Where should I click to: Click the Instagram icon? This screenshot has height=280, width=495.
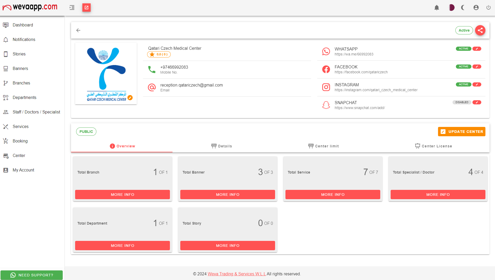pyautogui.click(x=326, y=87)
